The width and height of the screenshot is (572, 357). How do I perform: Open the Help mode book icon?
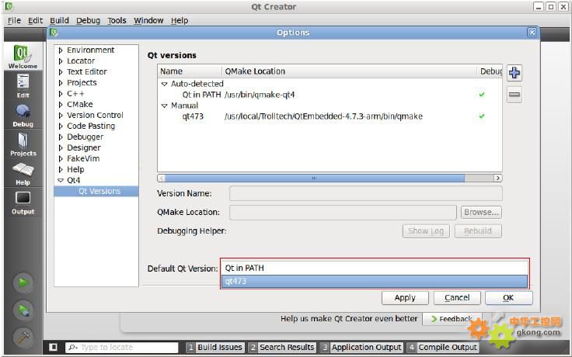point(23,173)
